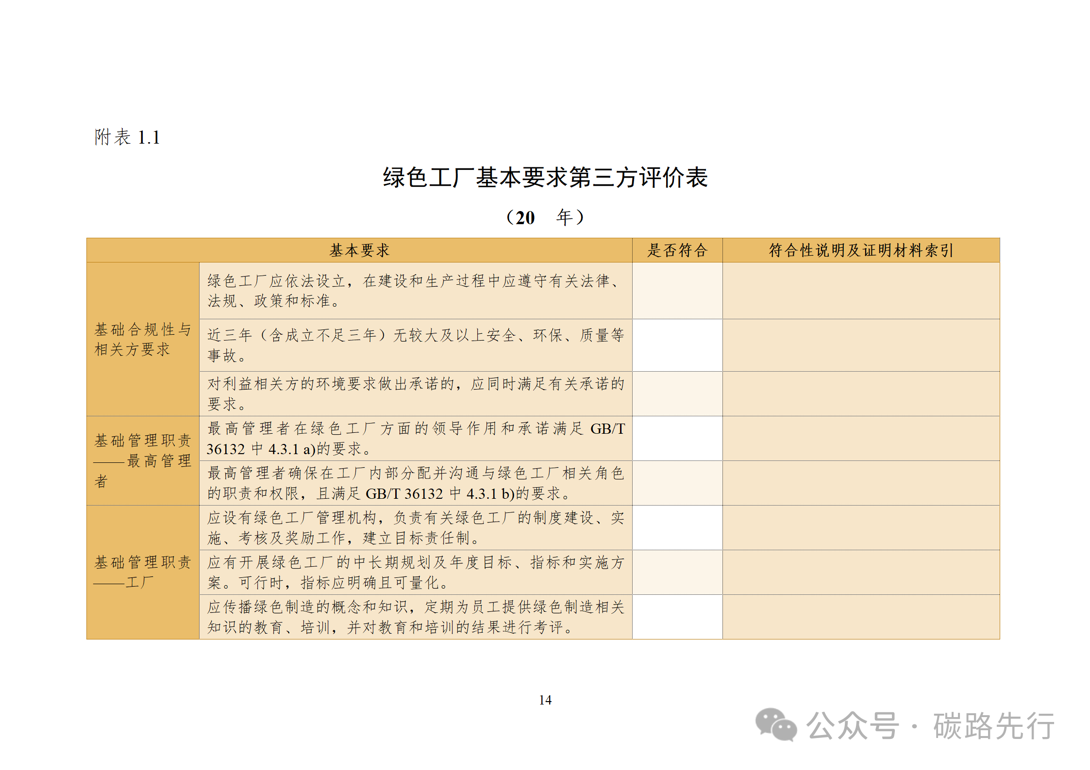The image size is (1090, 770).
Task: Click 是否符合 cell for 近三年 accident row
Action: click(677, 345)
